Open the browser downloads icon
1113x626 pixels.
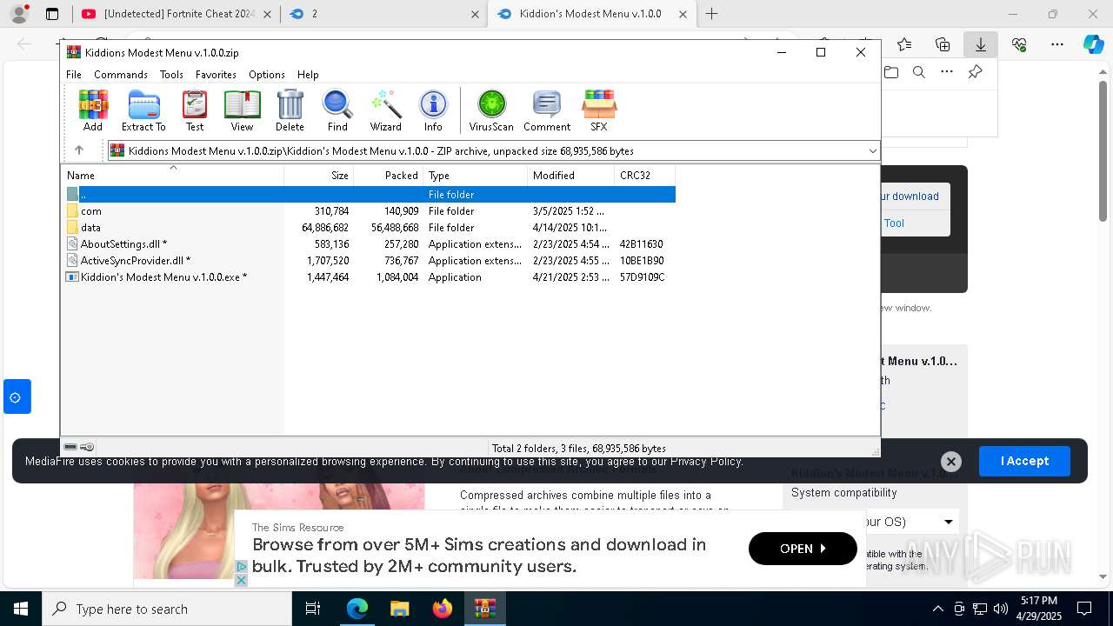pyautogui.click(x=980, y=44)
